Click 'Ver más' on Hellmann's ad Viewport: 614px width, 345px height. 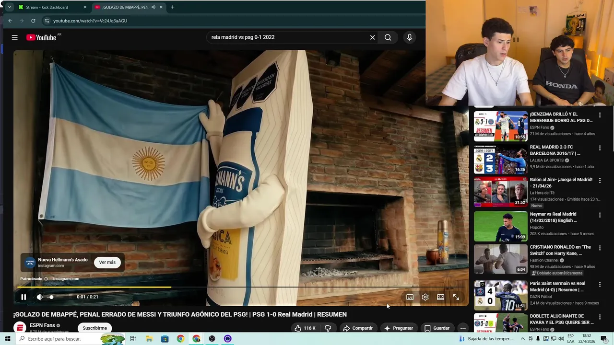[x=107, y=262]
